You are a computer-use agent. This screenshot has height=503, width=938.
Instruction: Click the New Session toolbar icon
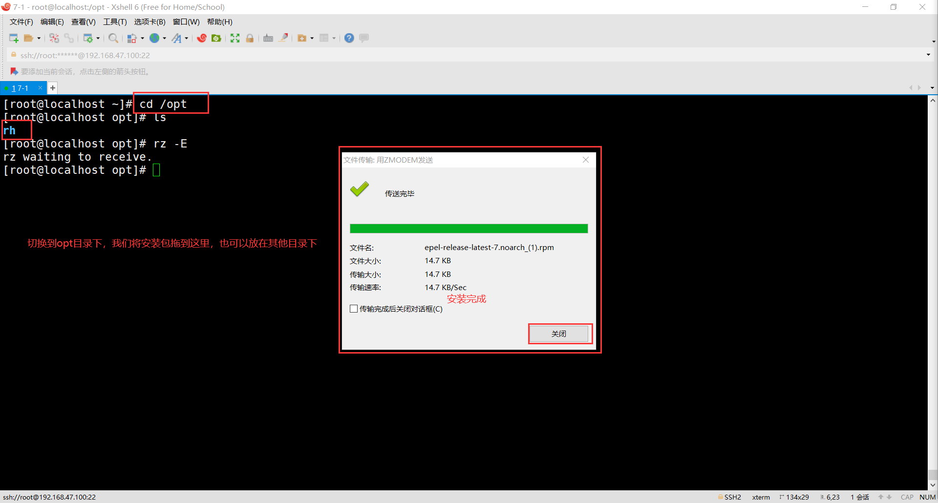point(14,38)
